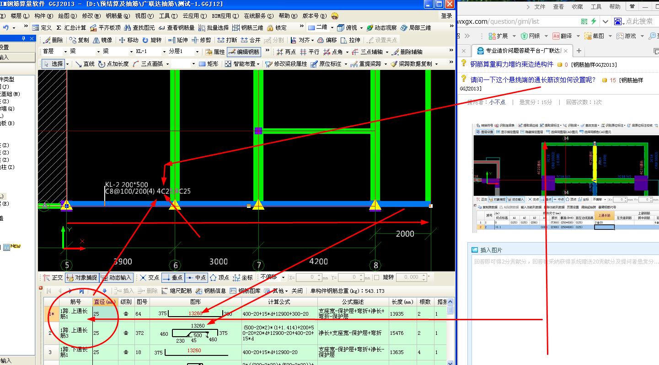Open 钢筋算量剪力墙约束边绝构件 question link
This screenshot has height=365, width=659.
click(512, 64)
